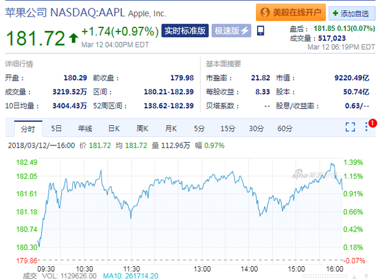Viewport: 383px width, 279px height.
Task: Select the 日K daily candlestick tab
Action: [x=114, y=128]
